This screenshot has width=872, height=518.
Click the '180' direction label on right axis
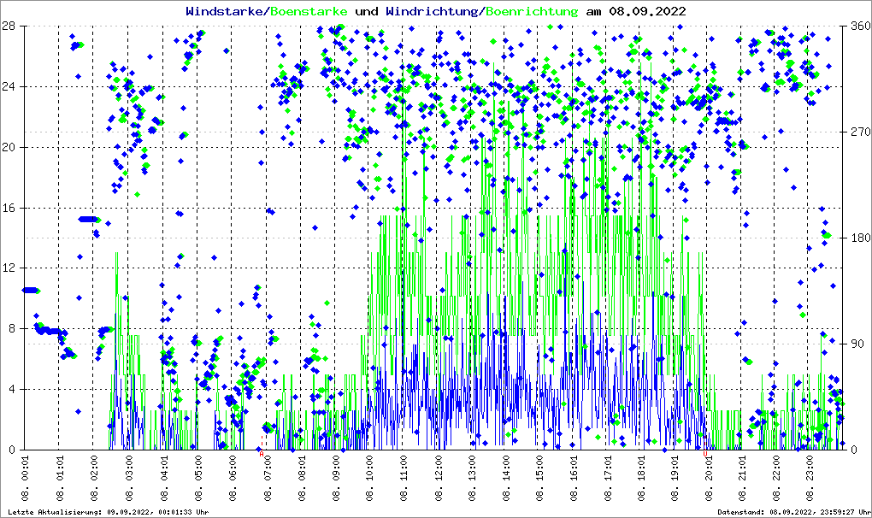click(858, 238)
